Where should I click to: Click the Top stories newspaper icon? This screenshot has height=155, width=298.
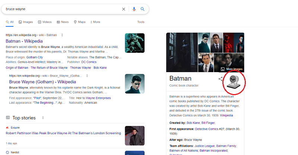(8, 117)
